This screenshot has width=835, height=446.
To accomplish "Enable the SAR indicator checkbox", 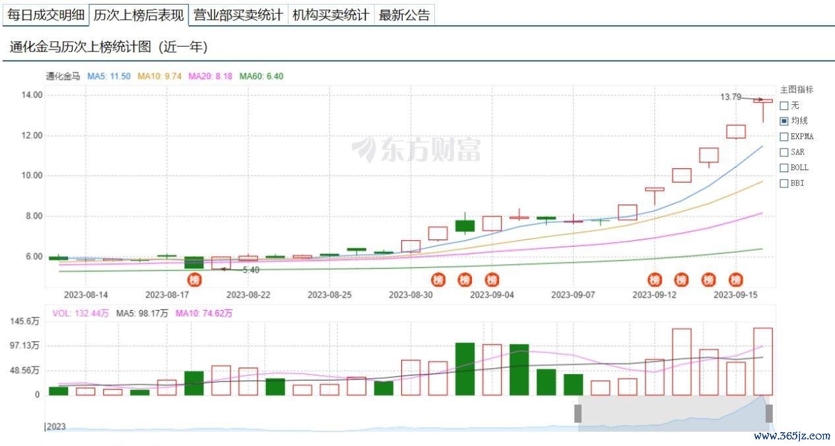I will point(784,152).
